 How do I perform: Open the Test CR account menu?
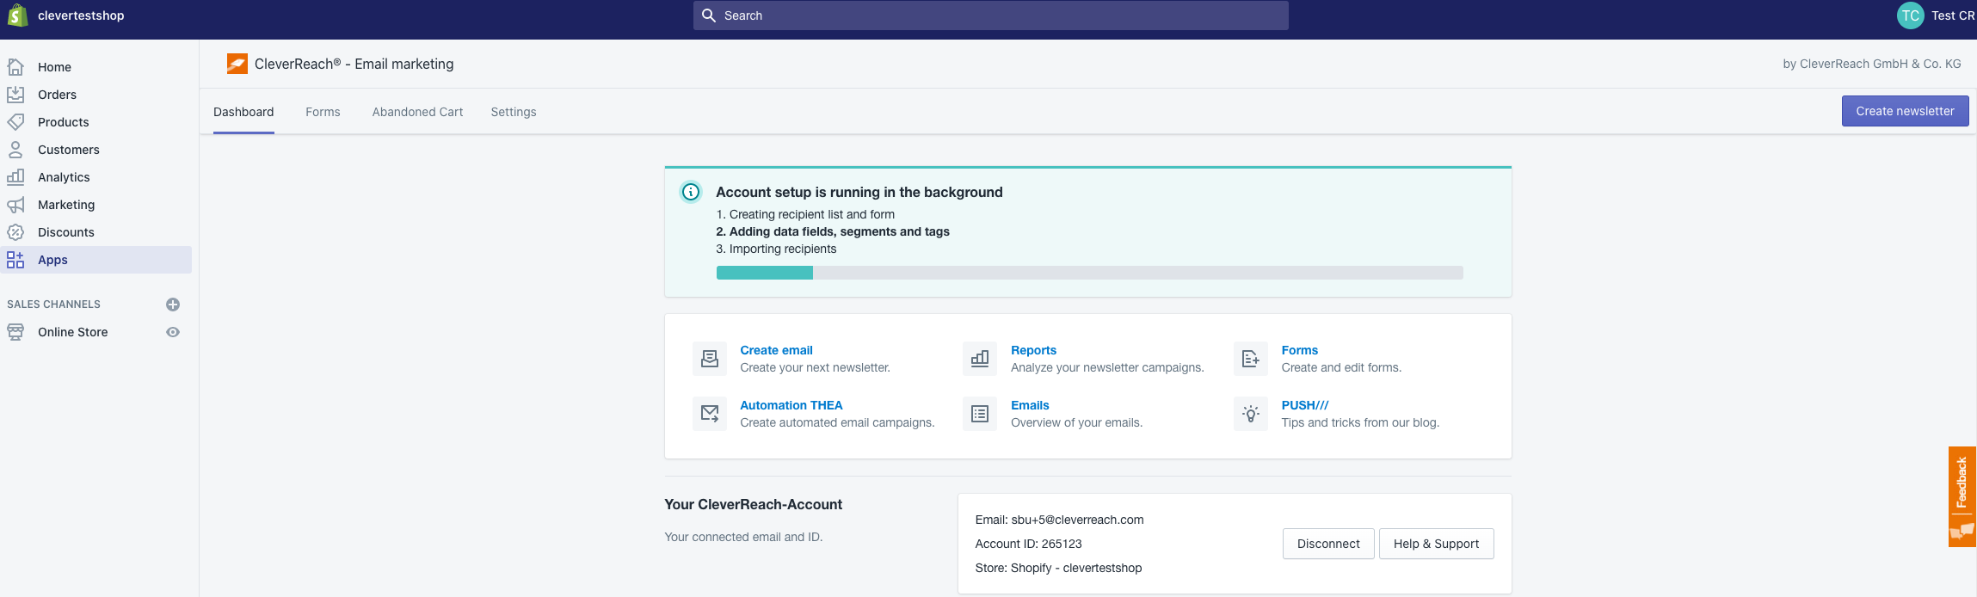1935,15
